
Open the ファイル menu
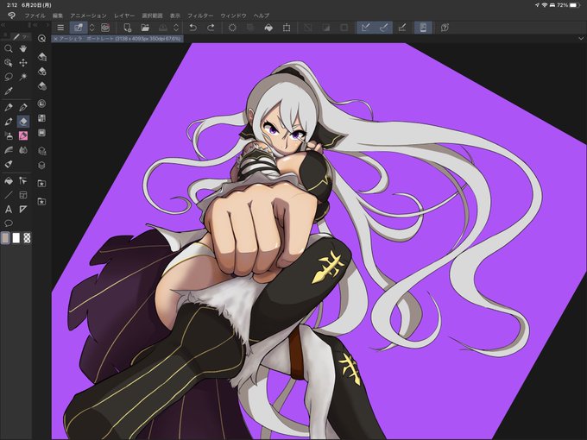point(35,16)
